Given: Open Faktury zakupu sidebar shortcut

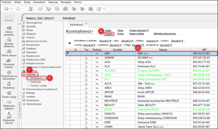Looking at the screenshot, I should coord(9,53).
